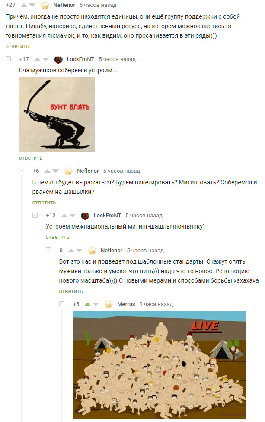
Task: Downvote LockFroNT's comment rated +12
Action: (x=73, y=216)
